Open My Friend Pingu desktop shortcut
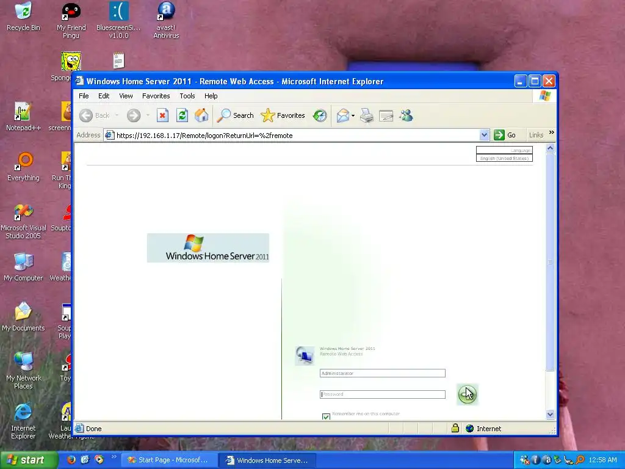Screen dimensions: 625x469 [71, 20]
